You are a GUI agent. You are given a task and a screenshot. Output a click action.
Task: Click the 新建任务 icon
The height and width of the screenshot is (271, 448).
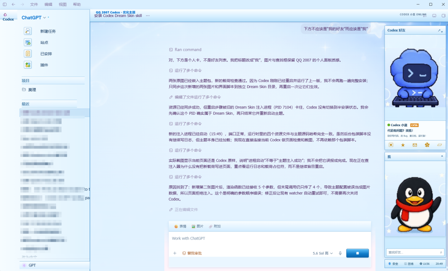[x=28, y=31]
